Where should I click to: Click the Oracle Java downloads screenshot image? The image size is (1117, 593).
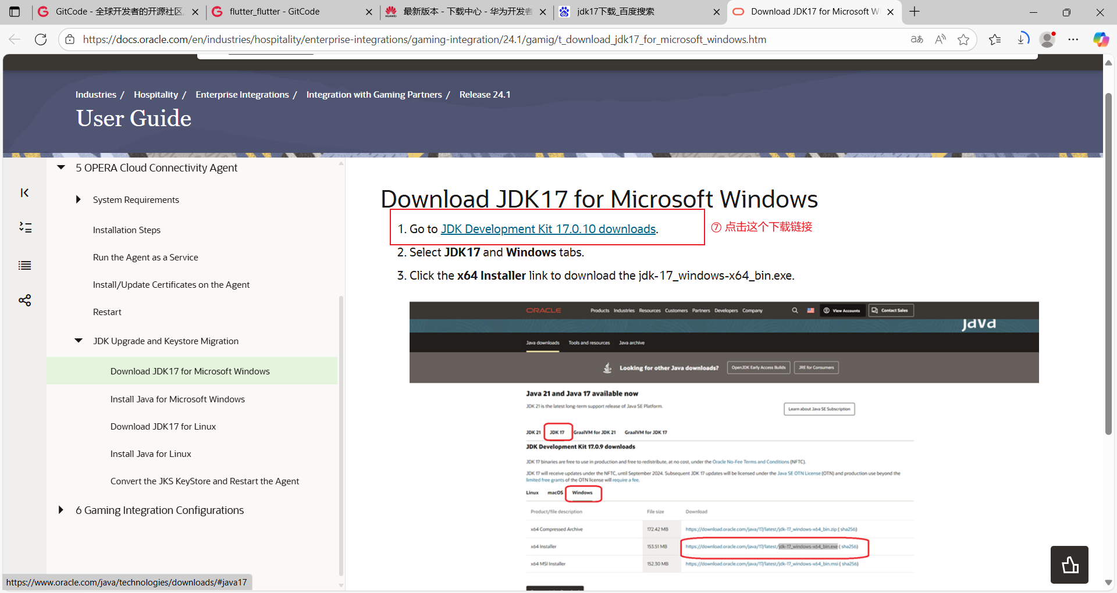pyautogui.click(x=724, y=446)
